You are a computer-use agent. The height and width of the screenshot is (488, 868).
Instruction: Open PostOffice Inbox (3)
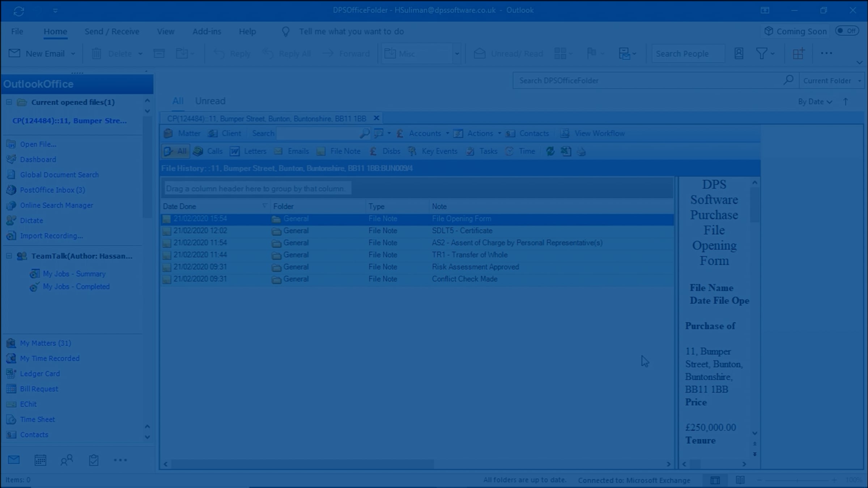(x=52, y=190)
